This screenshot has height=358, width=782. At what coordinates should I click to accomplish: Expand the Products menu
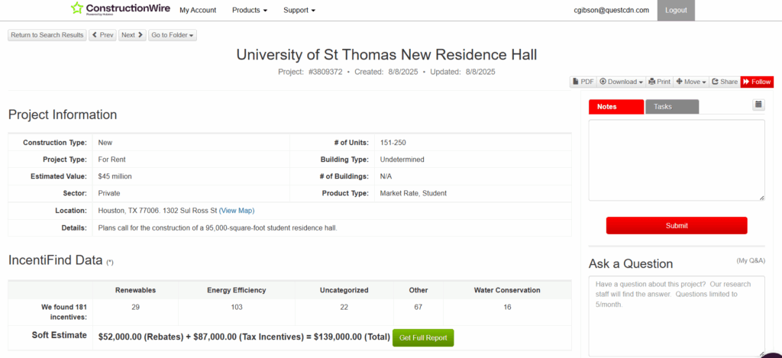coord(250,10)
